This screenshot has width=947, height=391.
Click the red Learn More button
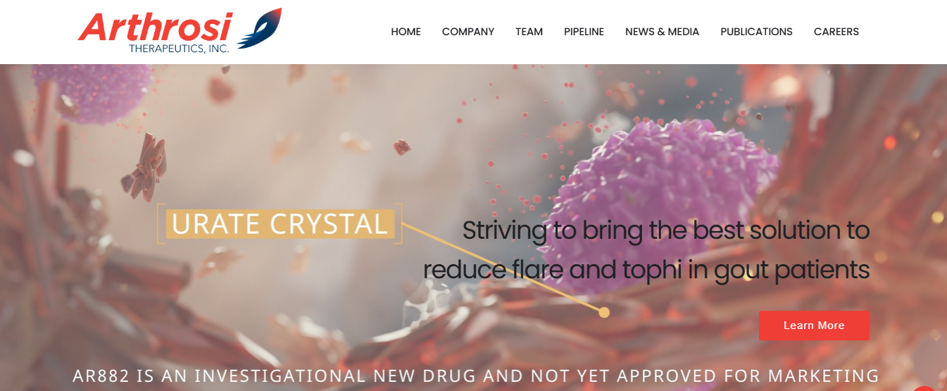tap(814, 325)
